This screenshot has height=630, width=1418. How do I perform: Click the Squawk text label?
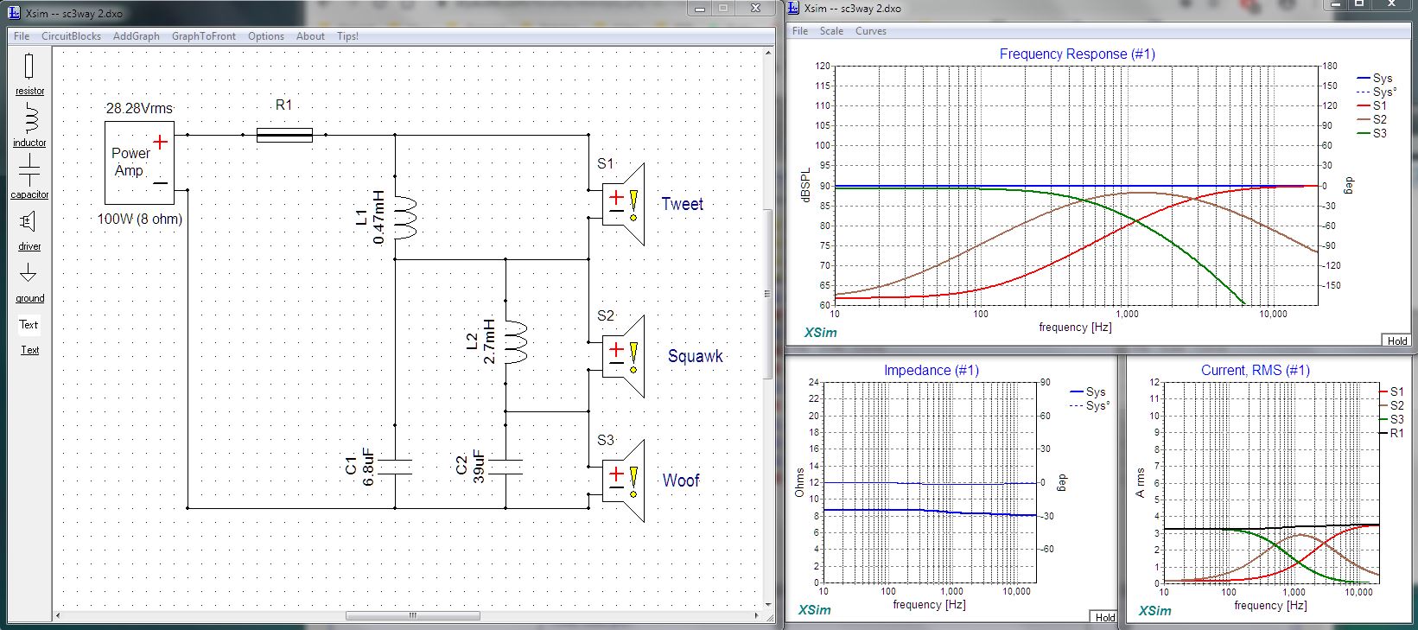[x=695, y=356]
